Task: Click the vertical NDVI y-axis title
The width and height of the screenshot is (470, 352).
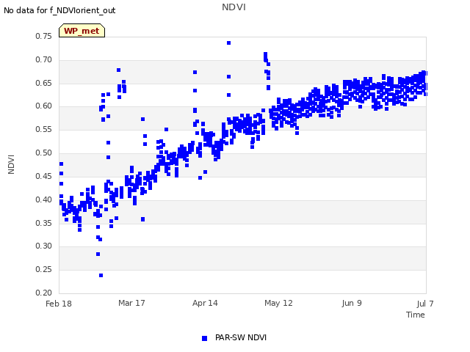Action: pos(11,164)
